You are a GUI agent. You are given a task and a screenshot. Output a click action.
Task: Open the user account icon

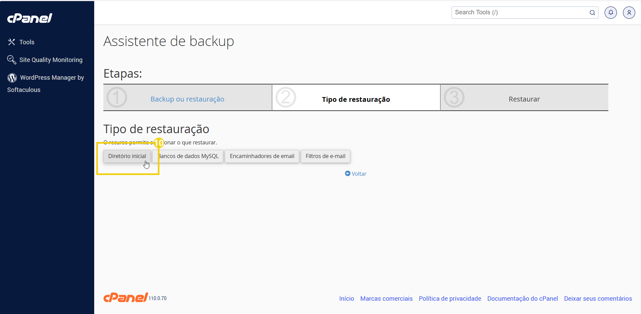[x=629, y=13]
